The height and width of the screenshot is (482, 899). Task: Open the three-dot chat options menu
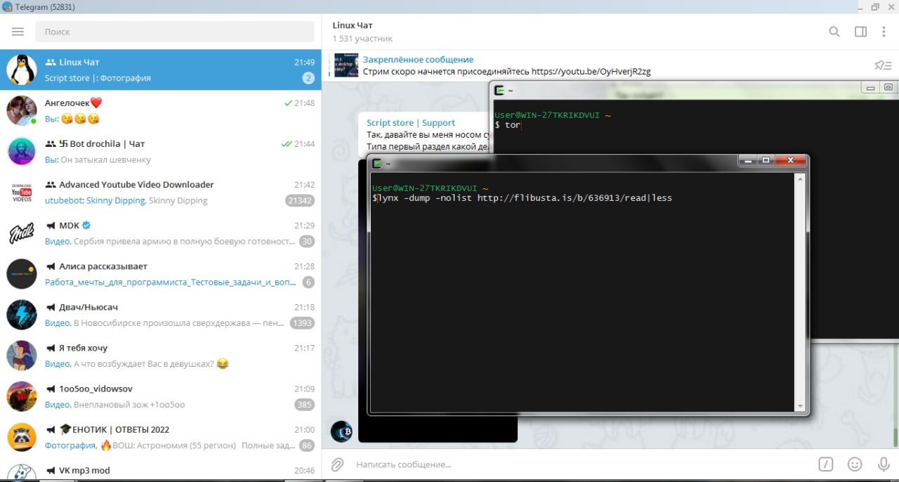pyautogui.click(x=884, y=32)
